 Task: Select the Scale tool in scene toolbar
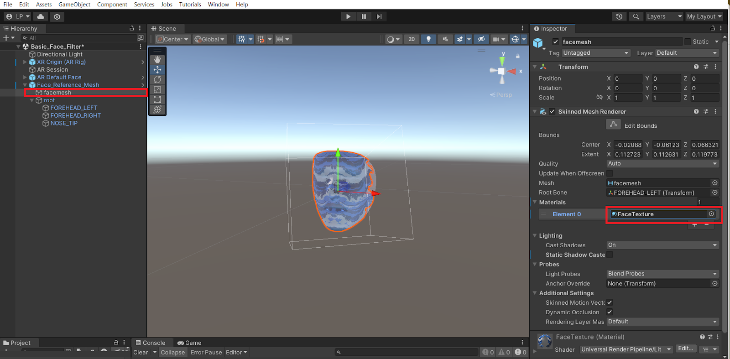click(x=157, y=90)
